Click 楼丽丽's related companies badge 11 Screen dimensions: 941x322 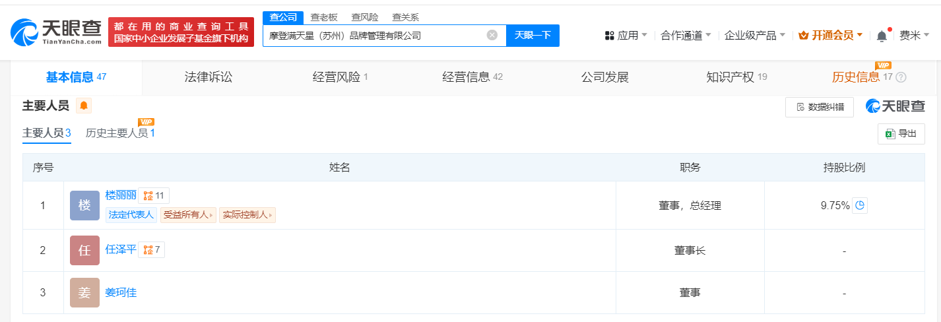(x=154, y=195)
